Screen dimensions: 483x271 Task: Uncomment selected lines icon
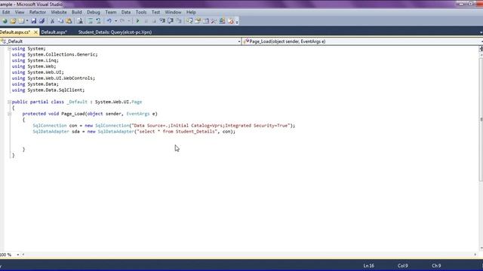[x=98, y=21]
